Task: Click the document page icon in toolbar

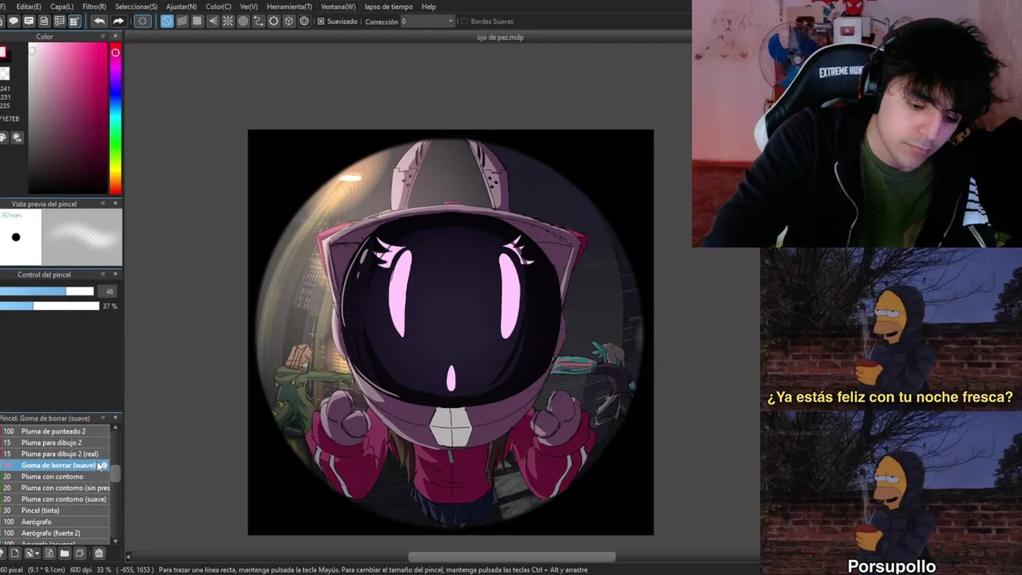Action: (44, 22)
